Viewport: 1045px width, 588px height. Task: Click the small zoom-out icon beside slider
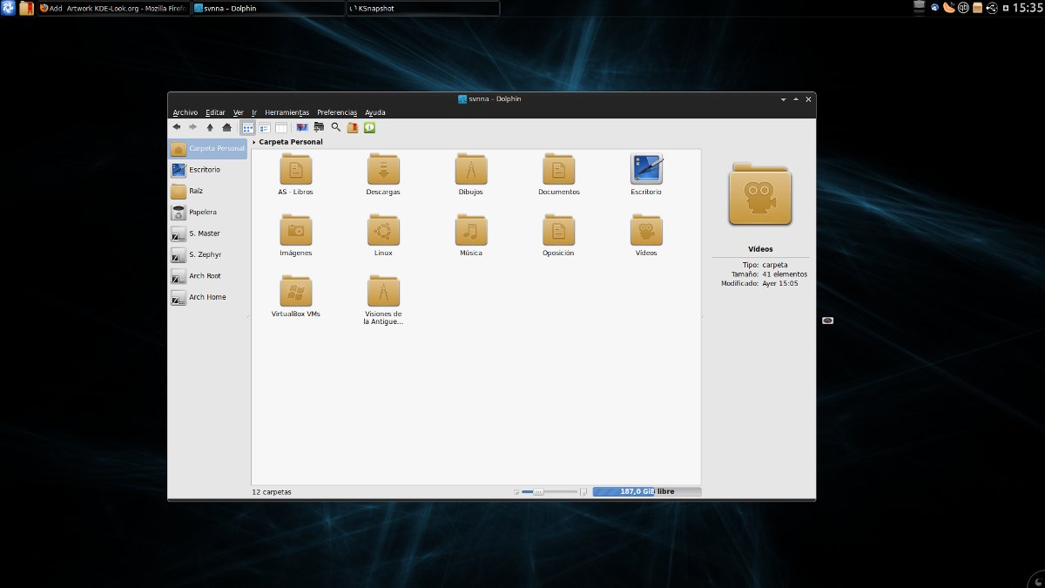(516, 492)
